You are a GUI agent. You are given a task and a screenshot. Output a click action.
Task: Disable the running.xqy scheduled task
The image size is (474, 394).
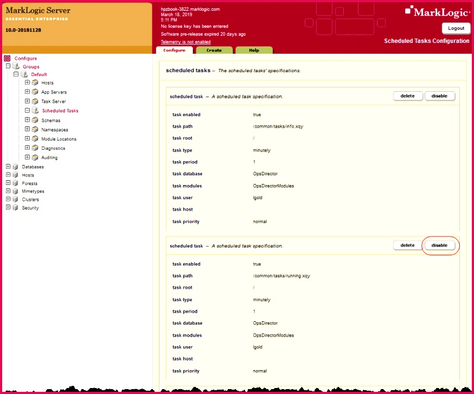[x=439, y=245]
